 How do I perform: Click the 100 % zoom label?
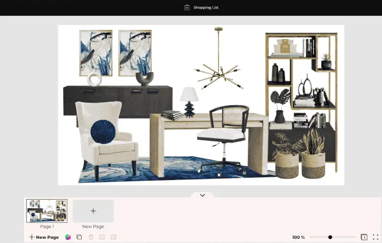tap(298, 237)
